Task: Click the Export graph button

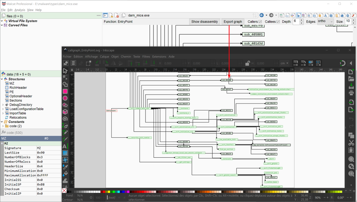Action: click(233, 22)
